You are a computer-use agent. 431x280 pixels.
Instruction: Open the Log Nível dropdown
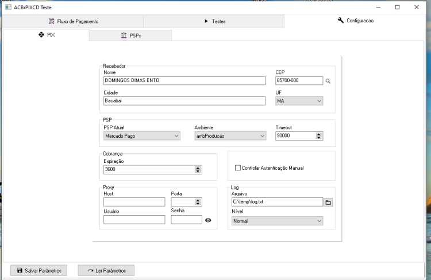277,221
